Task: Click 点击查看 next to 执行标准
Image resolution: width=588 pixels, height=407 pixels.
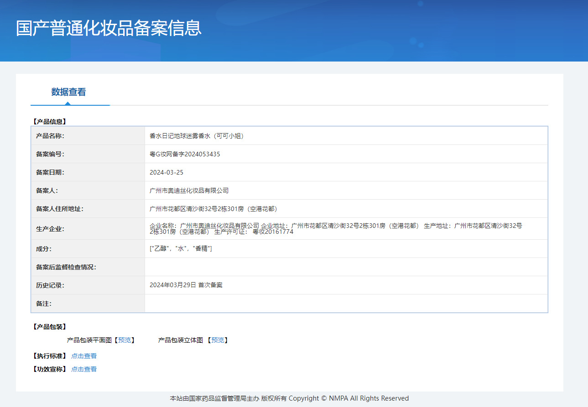Action: point(84,356)
